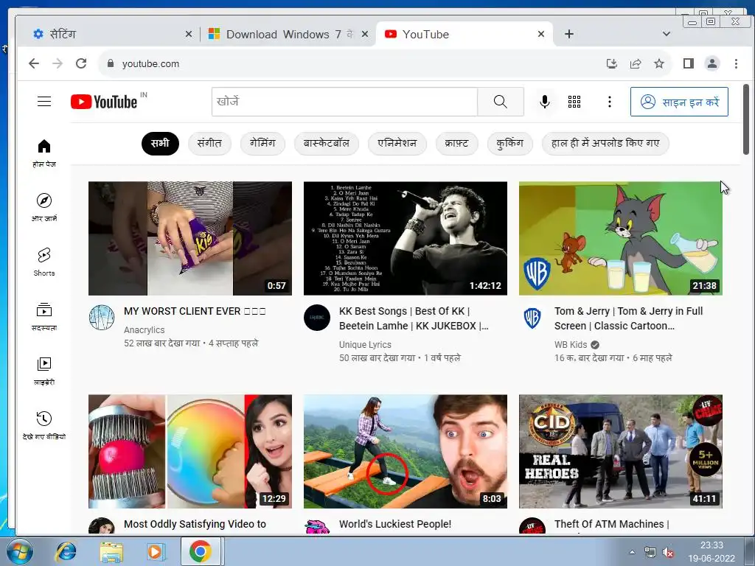Screen dimensions: 755x566
Task: Play the 8:03 MrBeast thumbnail
Action: 406,452
